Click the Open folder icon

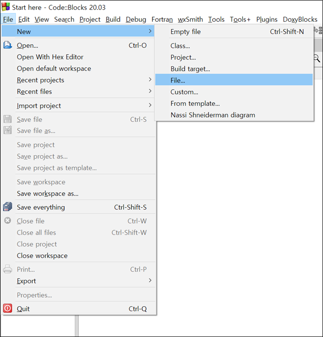8,45
